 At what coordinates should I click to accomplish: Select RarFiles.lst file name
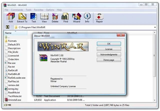(x=13, y=81)
